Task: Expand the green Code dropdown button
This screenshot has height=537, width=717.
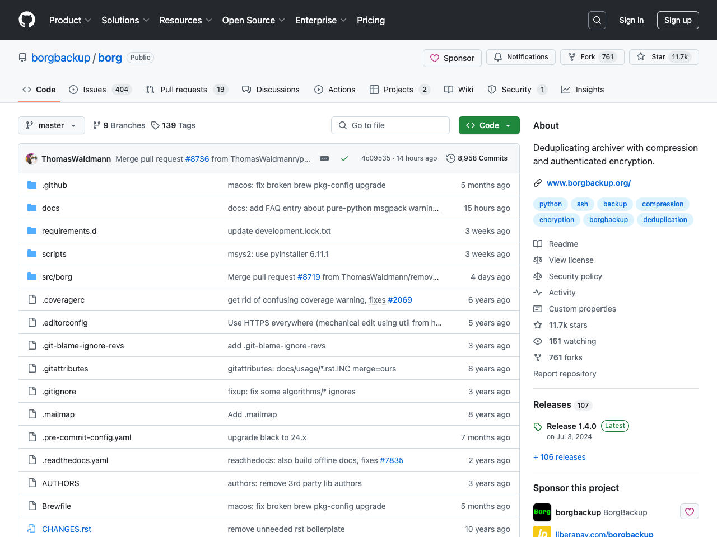Action: [489, 125]
